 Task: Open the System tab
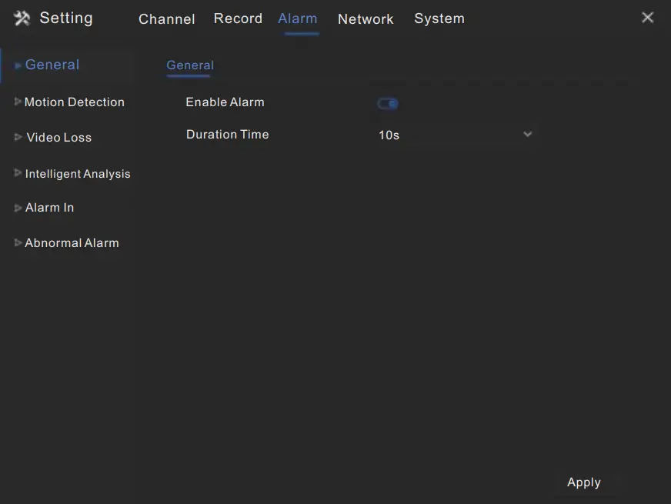tap(439, 18)
